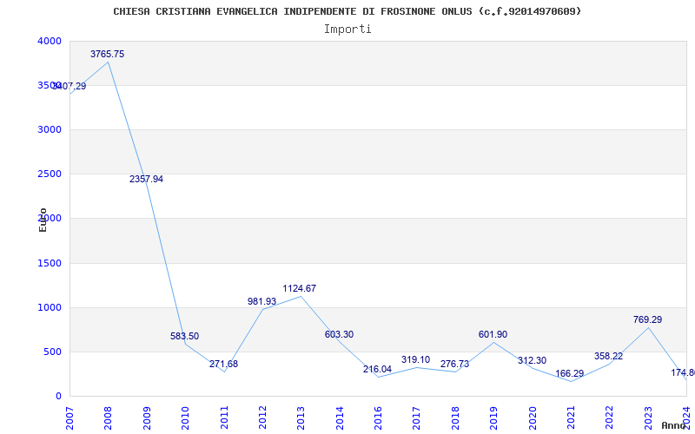Click the 603.30 data label
The image size is (695, 434).
[339, 334]
